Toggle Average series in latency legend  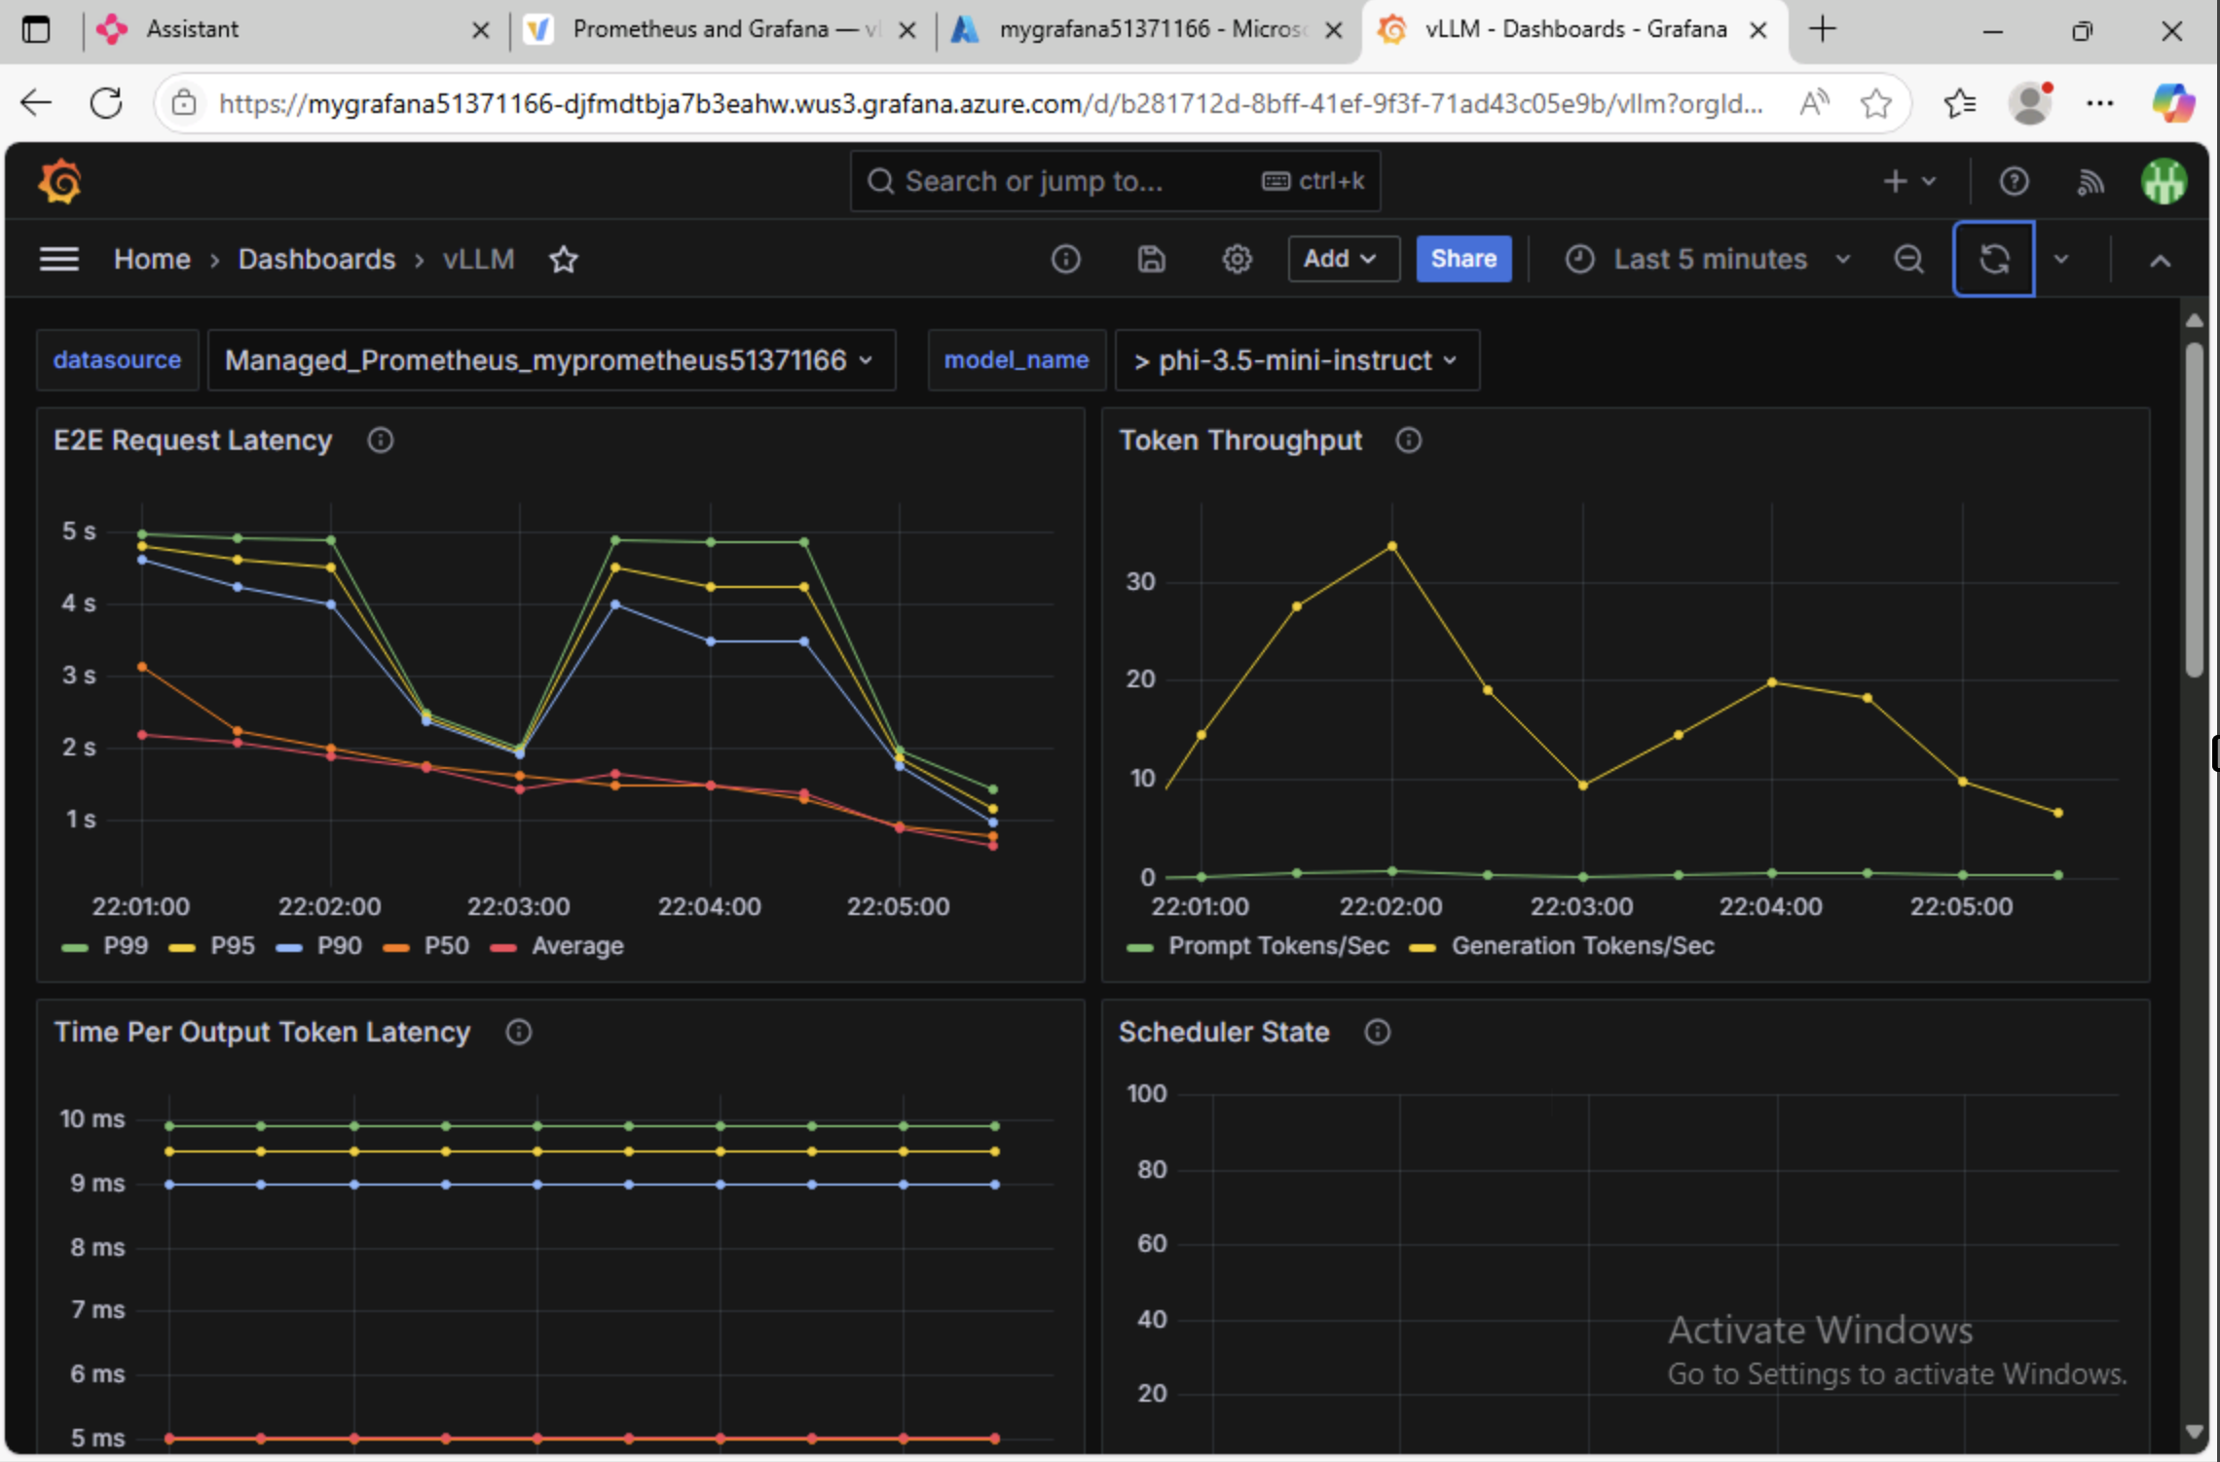click(576, 946)
